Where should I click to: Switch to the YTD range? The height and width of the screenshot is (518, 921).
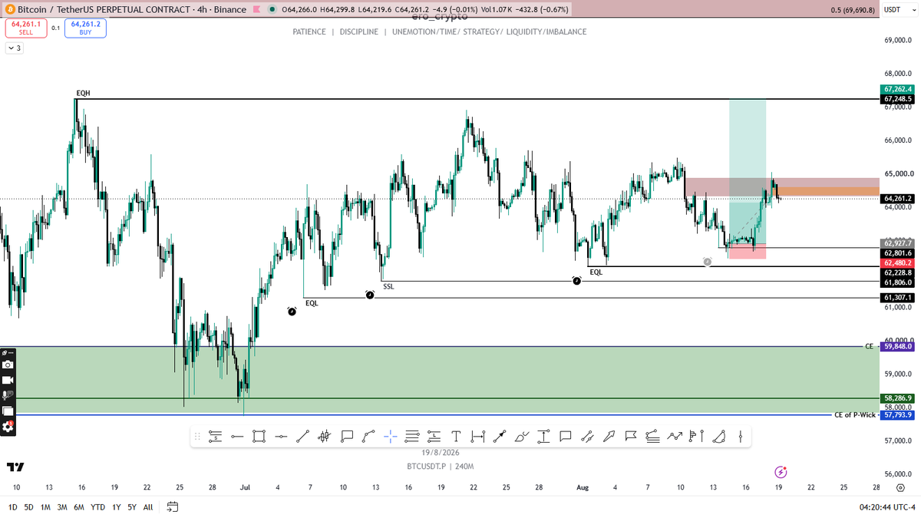point(97,506)
